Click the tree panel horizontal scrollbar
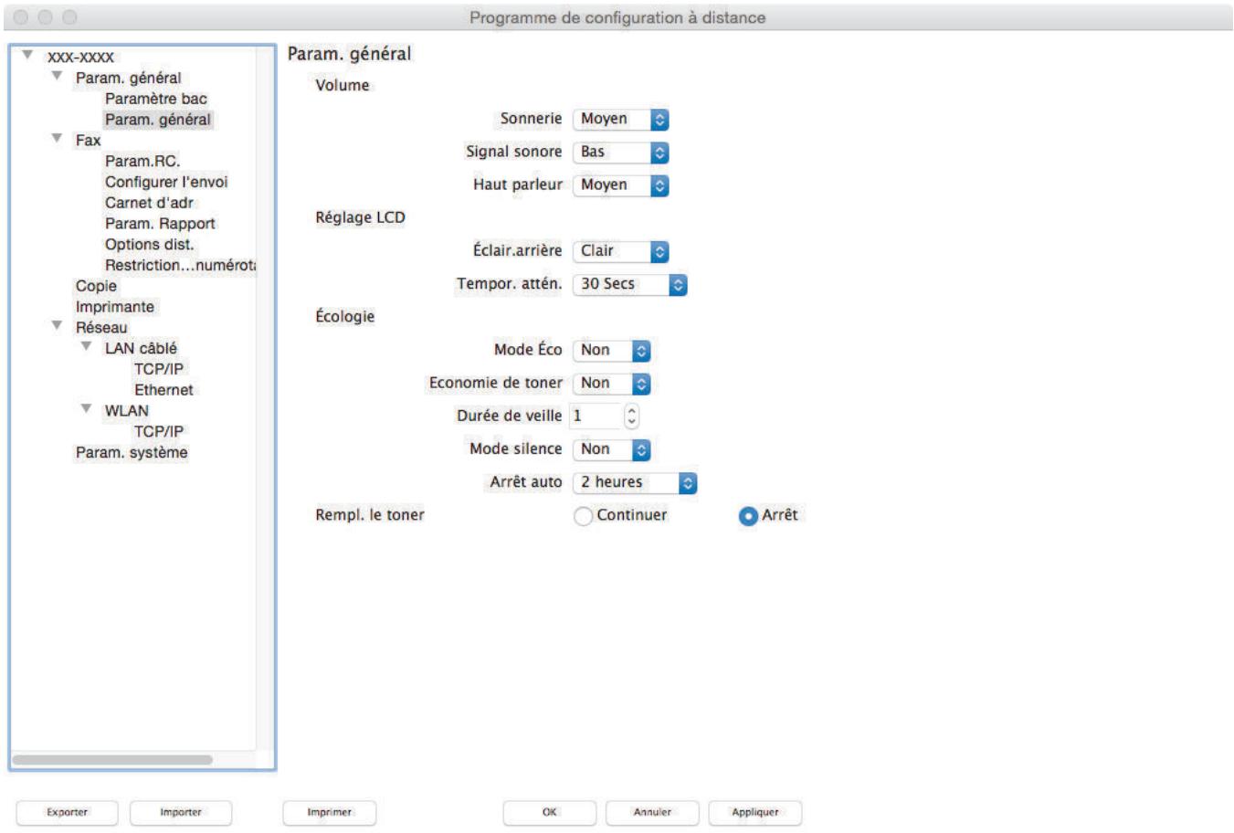This screenshot has height=833, width=1234. point(112,760)
